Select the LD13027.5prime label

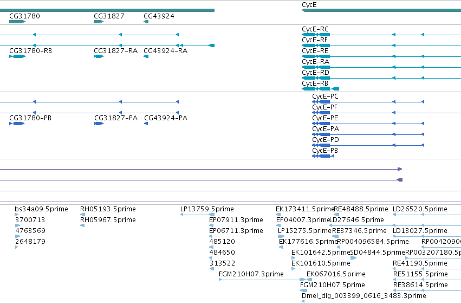(420, 231)
